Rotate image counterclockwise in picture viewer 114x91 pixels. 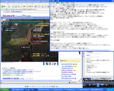[45, 86]
